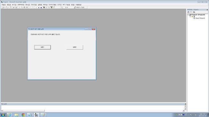The height and width of the screenshot is (117, 209).
Task: Click inside the Immediate window text area
Action: pos(93,107)
